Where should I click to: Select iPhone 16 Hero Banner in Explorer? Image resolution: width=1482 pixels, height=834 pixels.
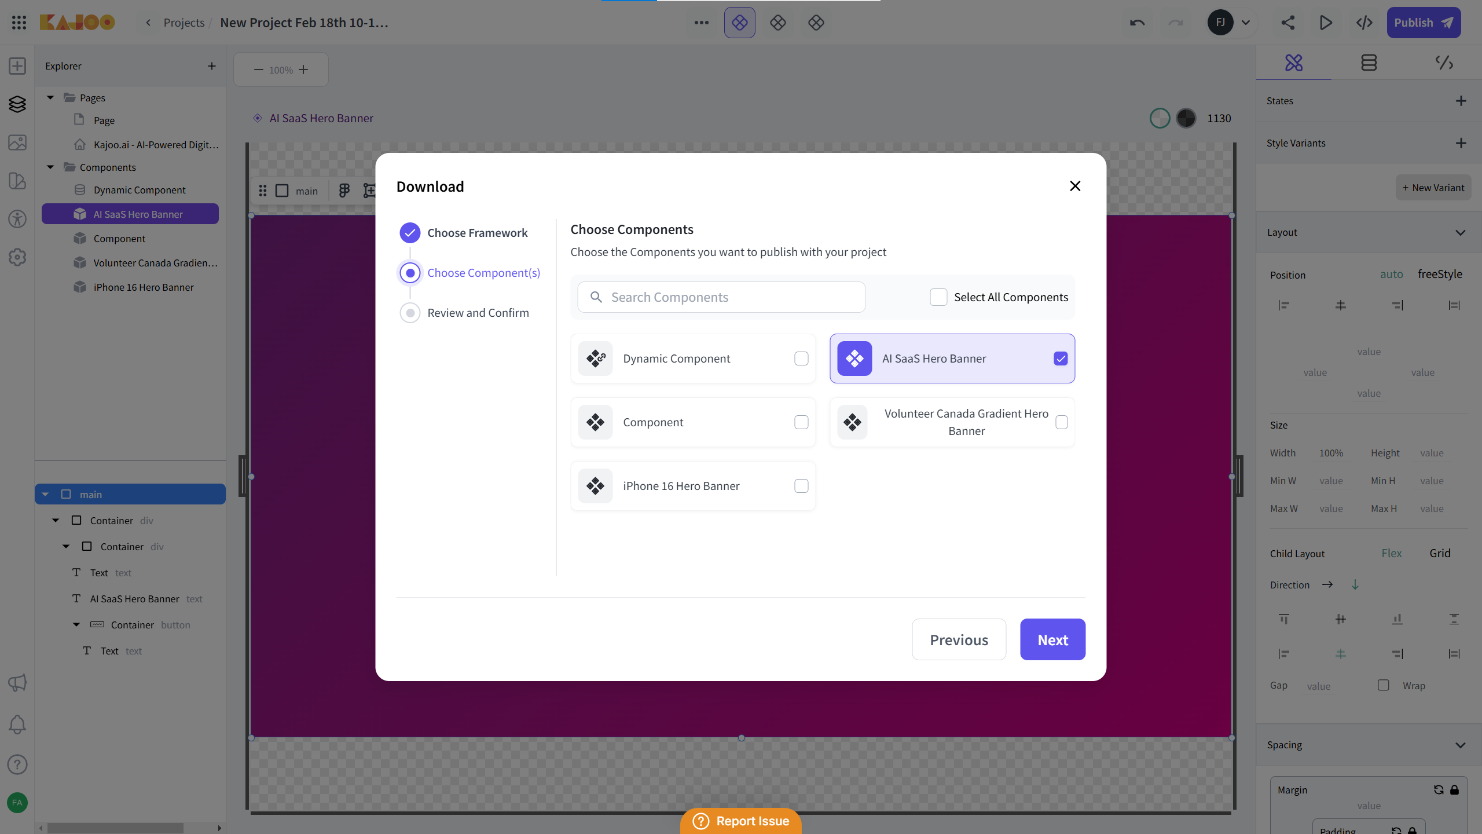144,287
